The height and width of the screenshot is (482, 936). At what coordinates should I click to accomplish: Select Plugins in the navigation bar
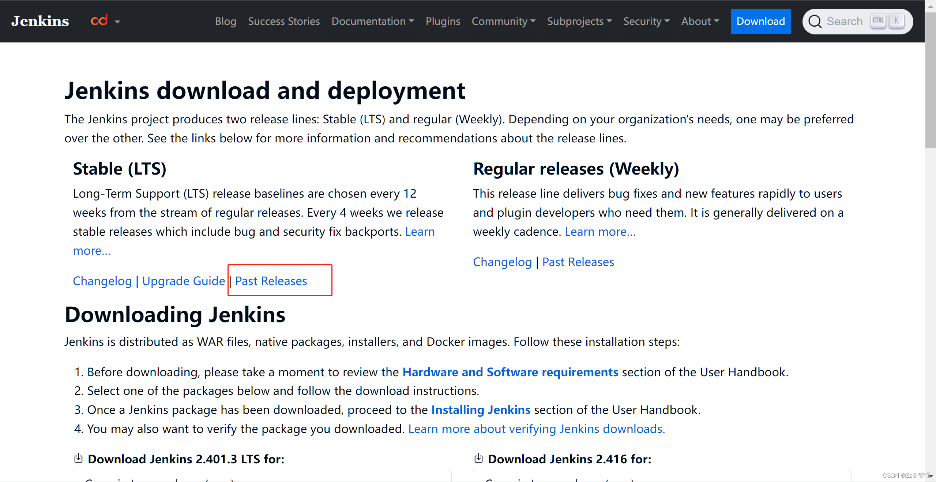(x=443, y=21)
